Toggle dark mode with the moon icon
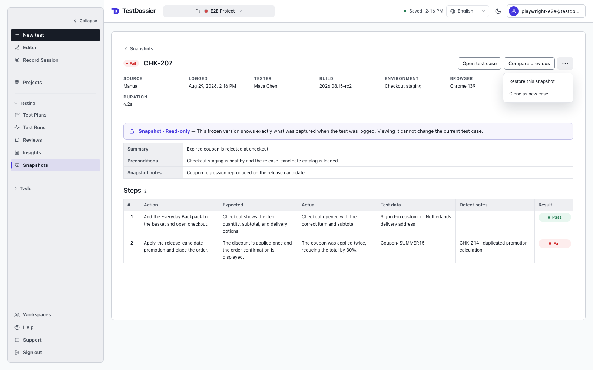593x370 pixels. 498,11
